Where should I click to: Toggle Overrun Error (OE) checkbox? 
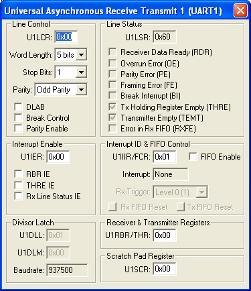[x=112, y=64]
